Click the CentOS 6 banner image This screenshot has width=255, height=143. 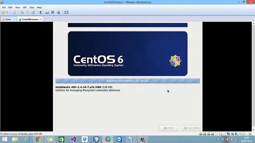127,54
